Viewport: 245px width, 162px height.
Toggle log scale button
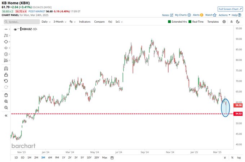pos(239,158)
